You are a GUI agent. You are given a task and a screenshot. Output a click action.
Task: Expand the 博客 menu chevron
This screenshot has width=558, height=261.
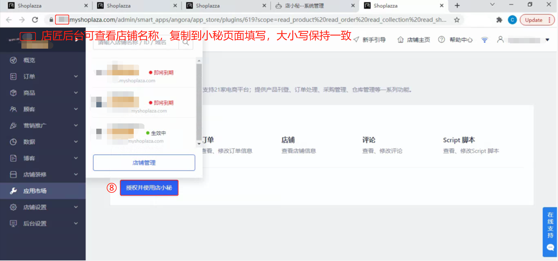76,158
